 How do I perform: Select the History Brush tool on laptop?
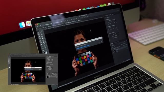click(x=40, y=41)
